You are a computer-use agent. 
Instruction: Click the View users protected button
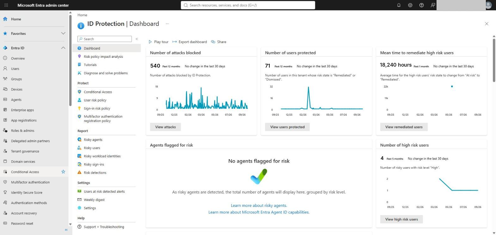tap(287, 127)
